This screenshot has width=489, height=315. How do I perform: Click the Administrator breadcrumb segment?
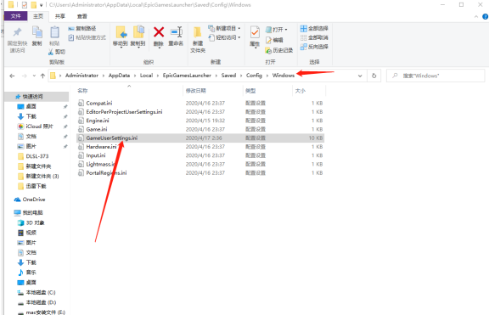81,76
